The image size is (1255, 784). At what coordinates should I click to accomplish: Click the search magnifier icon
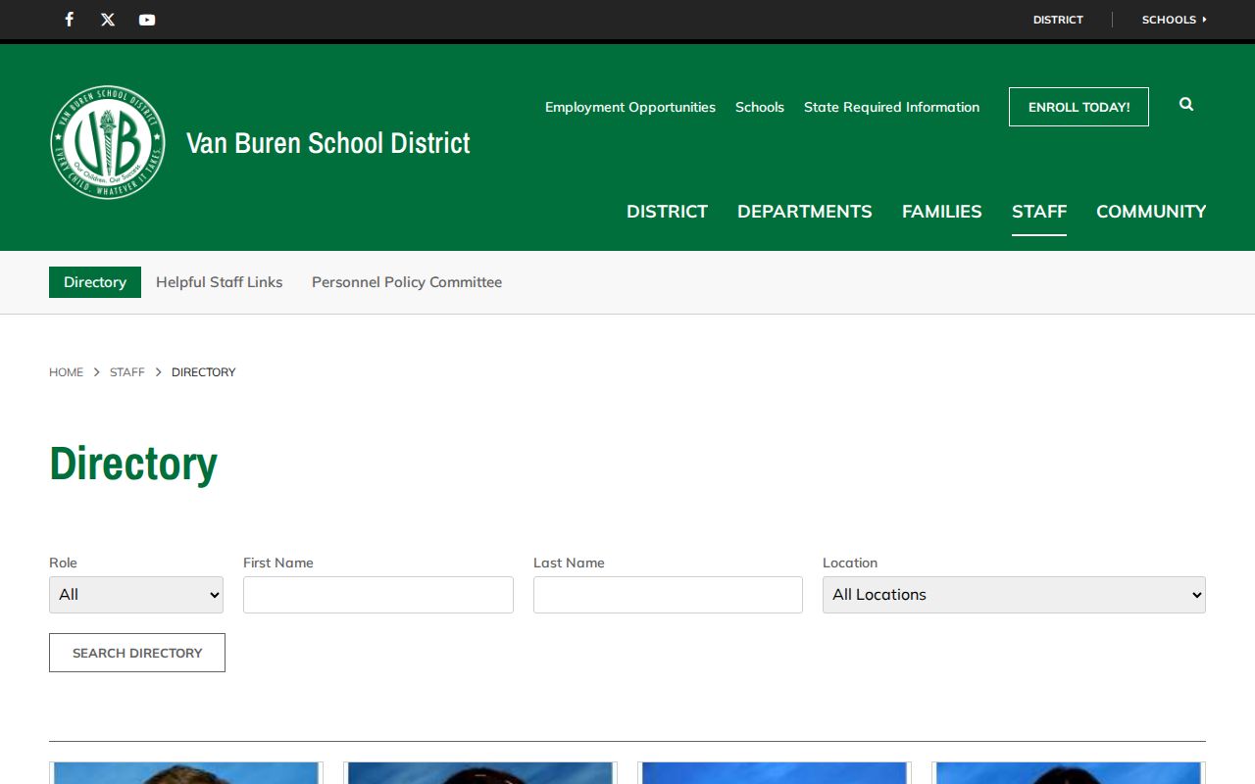click(1186, 104)
